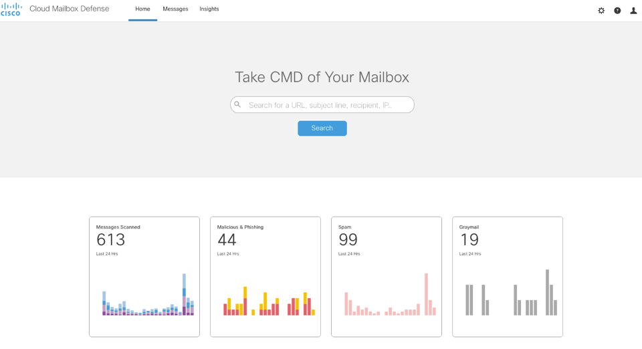Click the Cisco logo
Image resolution: width=642 pixels, height=349 pixels.
[11, 9]
